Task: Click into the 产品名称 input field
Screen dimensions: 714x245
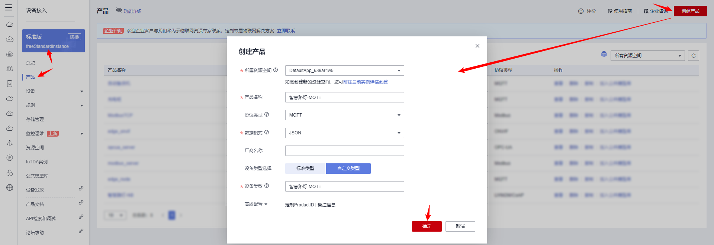Action: [x=345, y=97]
